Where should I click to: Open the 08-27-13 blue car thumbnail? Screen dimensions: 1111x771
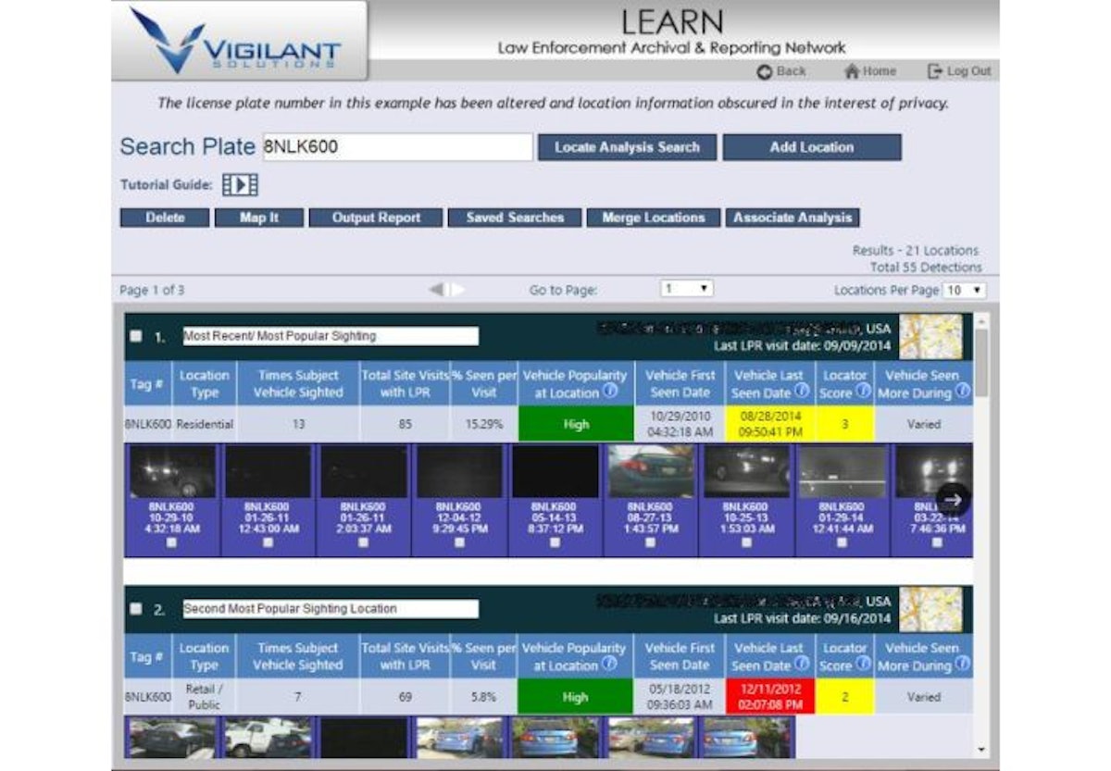(650, 473)
